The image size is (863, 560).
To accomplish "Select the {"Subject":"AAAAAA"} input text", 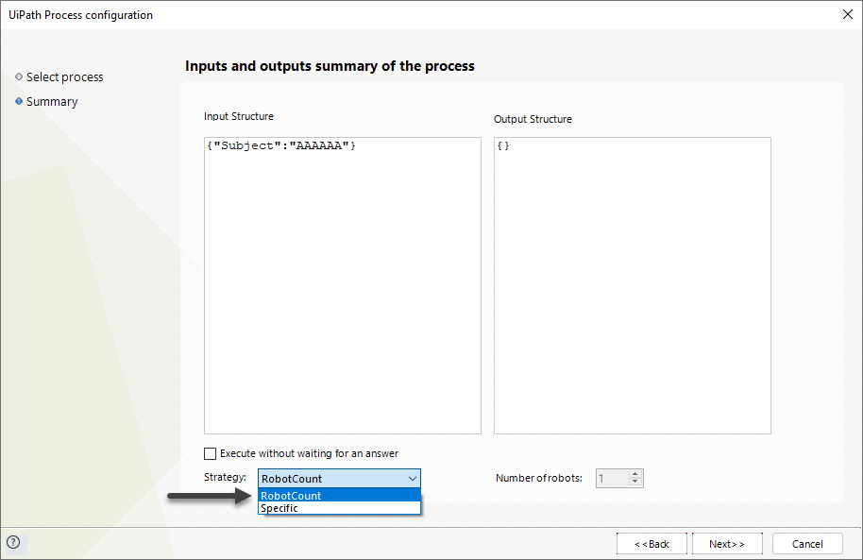I will point(281,146).
